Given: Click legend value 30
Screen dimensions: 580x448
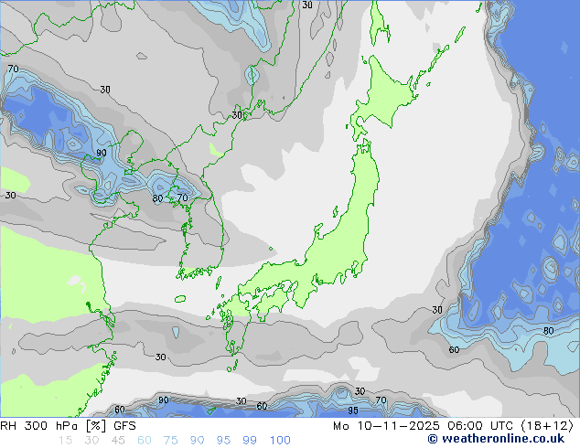Looking at the screenshot, I should pyautogui.click(x=91, y=441).
